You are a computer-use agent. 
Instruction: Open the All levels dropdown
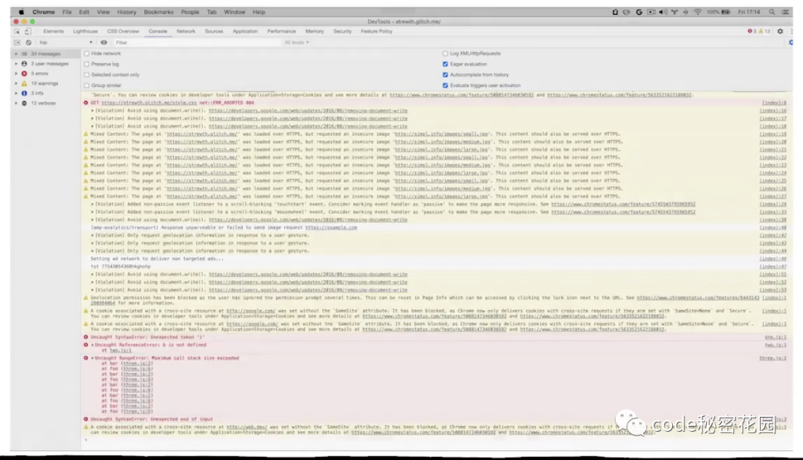(x=297, y=42)
